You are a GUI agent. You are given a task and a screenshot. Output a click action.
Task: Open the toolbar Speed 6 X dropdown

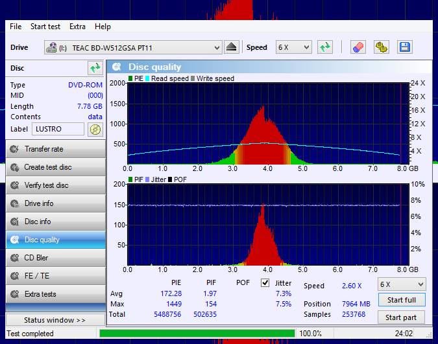(293, 47)
